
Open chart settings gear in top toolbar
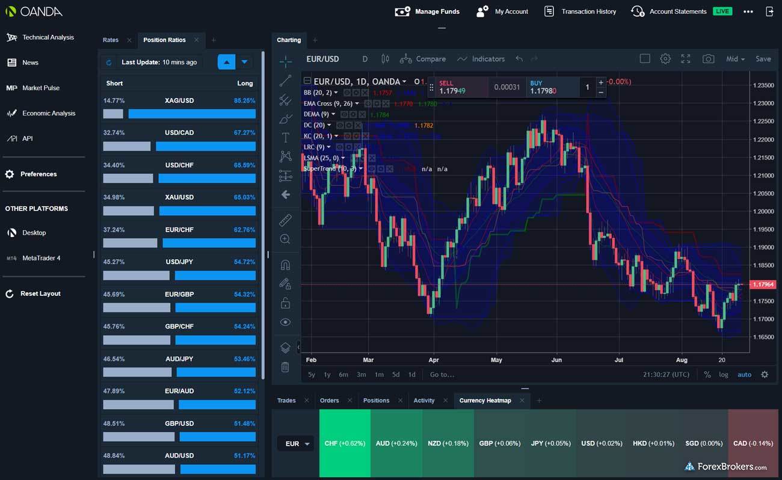click(x=665, y=59)
